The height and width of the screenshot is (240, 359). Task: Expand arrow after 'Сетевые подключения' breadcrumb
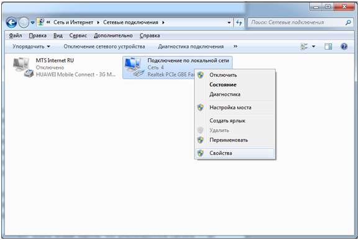pos(163,22)
